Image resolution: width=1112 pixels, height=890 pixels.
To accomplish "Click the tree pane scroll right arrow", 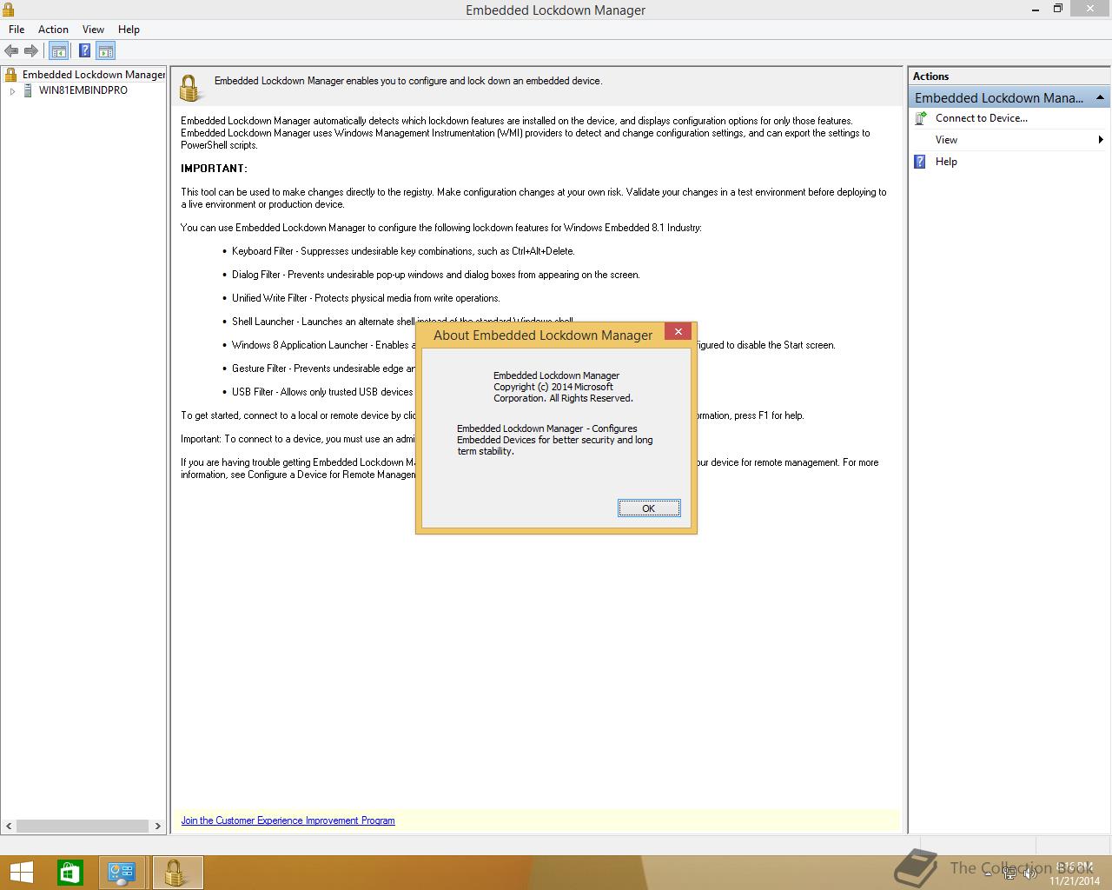I will coord(157,826).
